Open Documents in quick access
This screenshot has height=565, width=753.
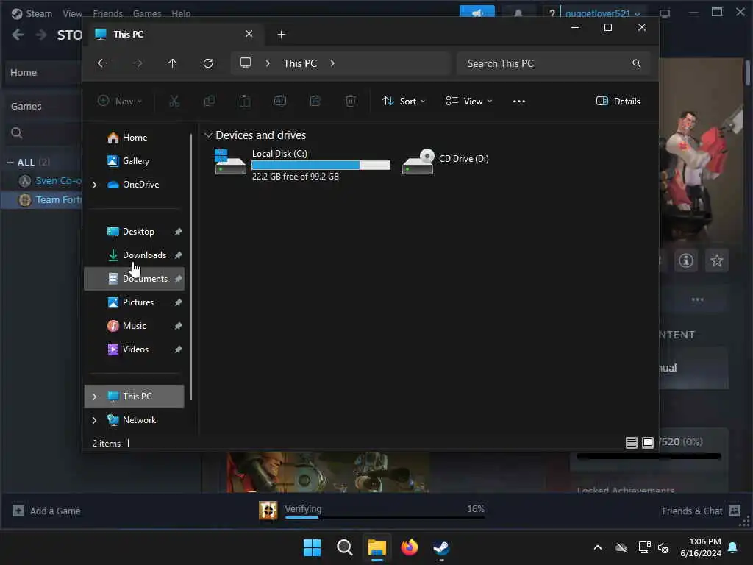coord(134,279)
